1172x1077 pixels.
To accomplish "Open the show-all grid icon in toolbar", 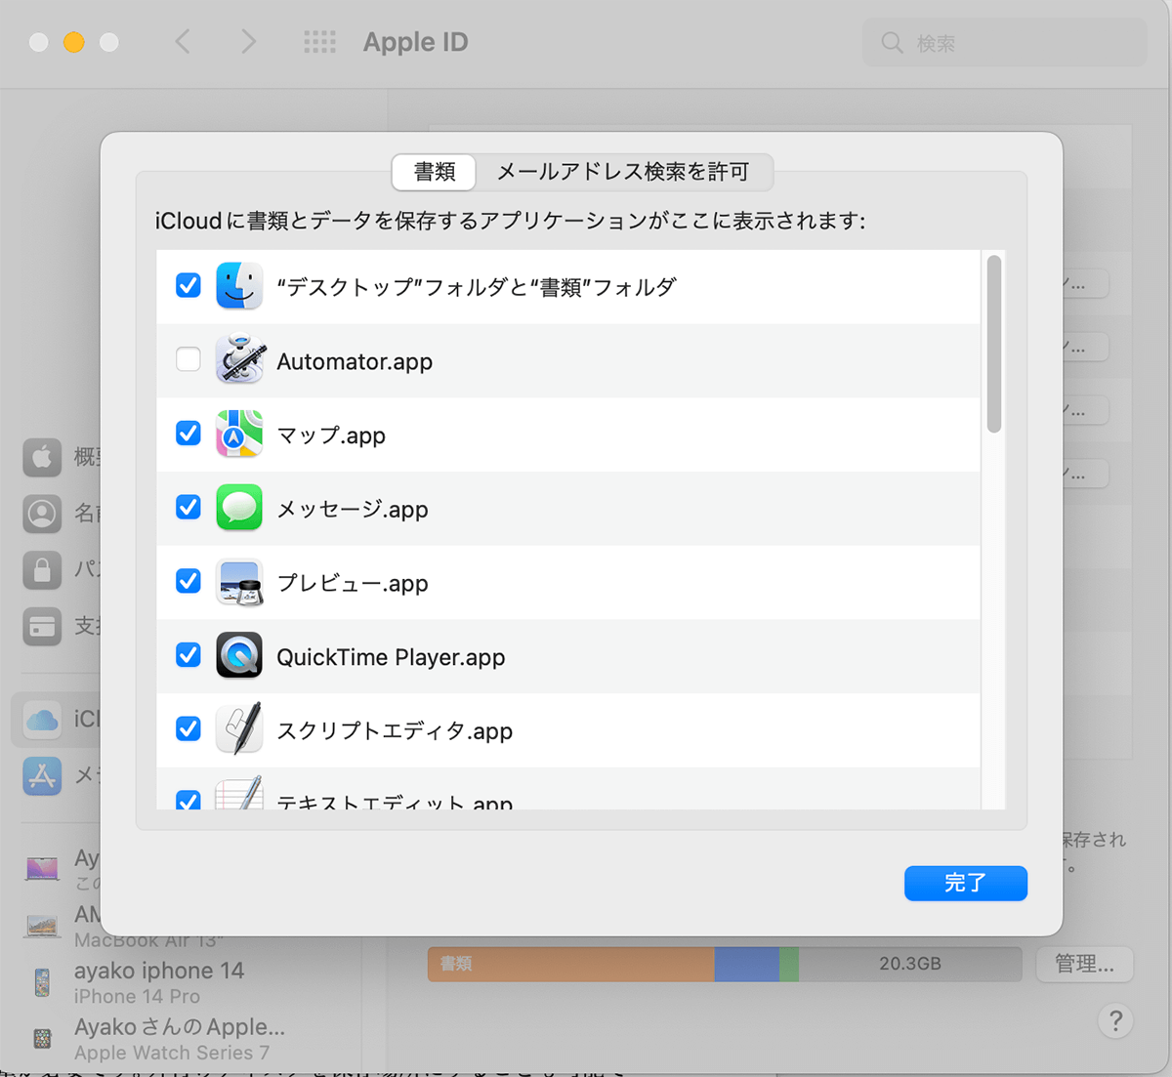I will click(x=320, y=42).
